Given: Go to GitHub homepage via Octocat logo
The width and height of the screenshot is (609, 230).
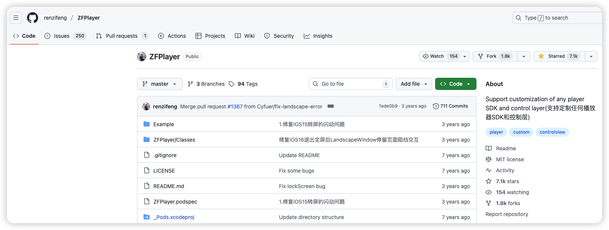Looking at the screenshot, I should click(33, 18).
